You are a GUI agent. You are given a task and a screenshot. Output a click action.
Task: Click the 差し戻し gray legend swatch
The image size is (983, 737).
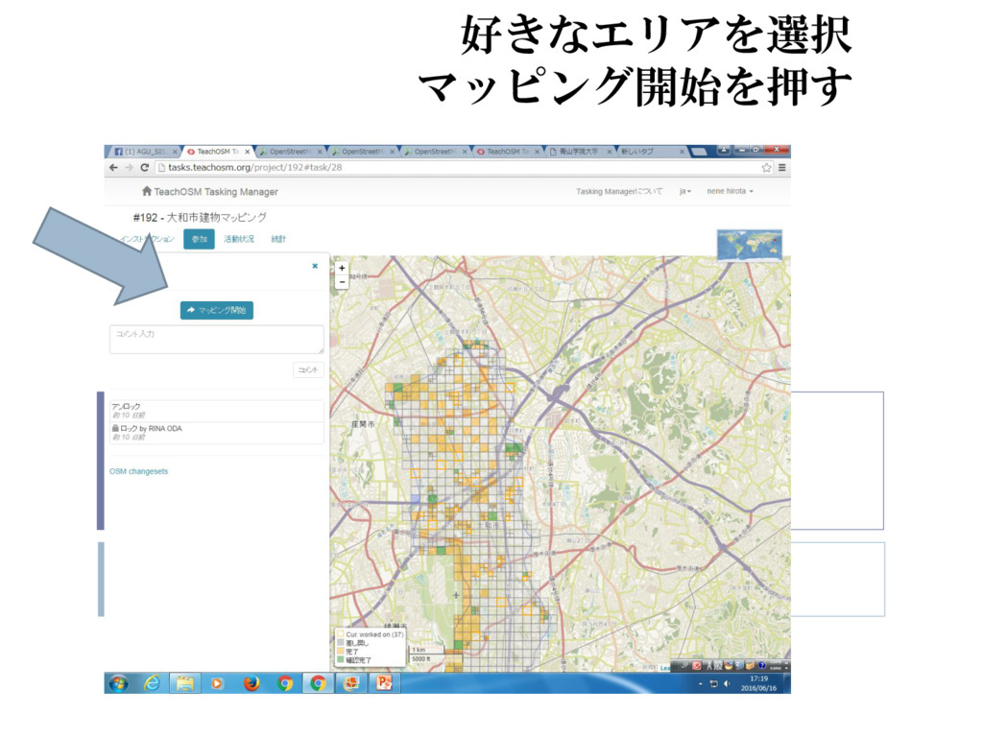(341, 643)
